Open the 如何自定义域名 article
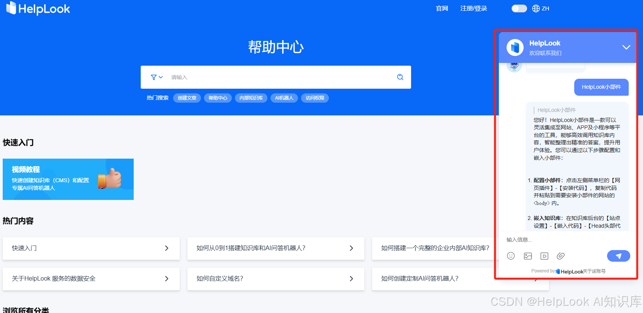Screen dimensions: 643x313 (x=276, y=279)
